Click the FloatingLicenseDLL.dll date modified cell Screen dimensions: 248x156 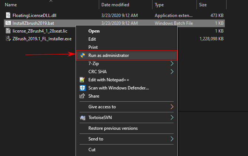120,16
